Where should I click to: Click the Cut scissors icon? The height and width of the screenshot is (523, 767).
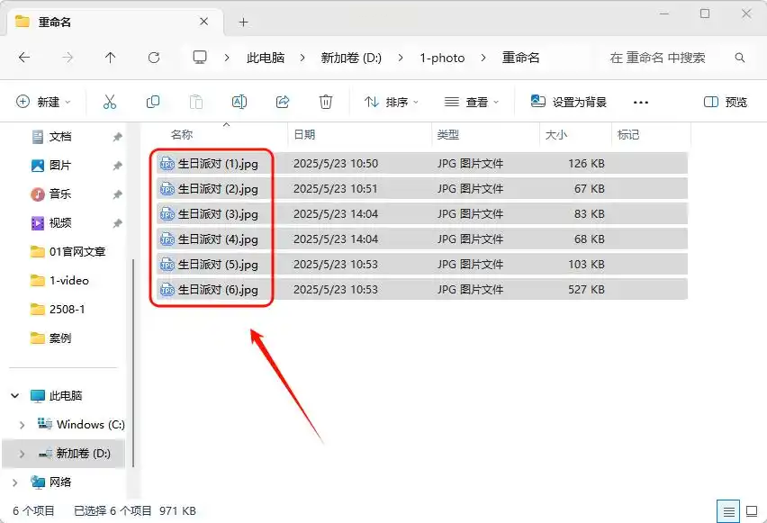click(x=110, y=102)
